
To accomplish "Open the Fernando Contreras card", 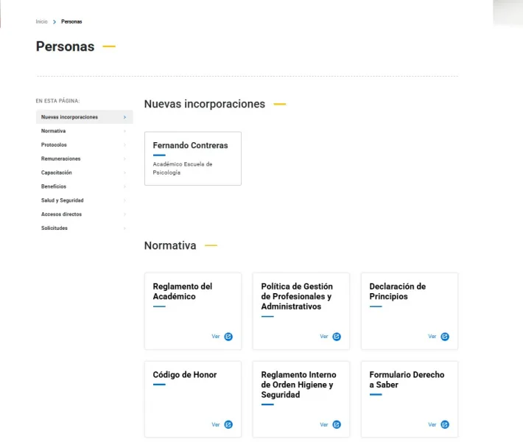I will click(193, 158).
